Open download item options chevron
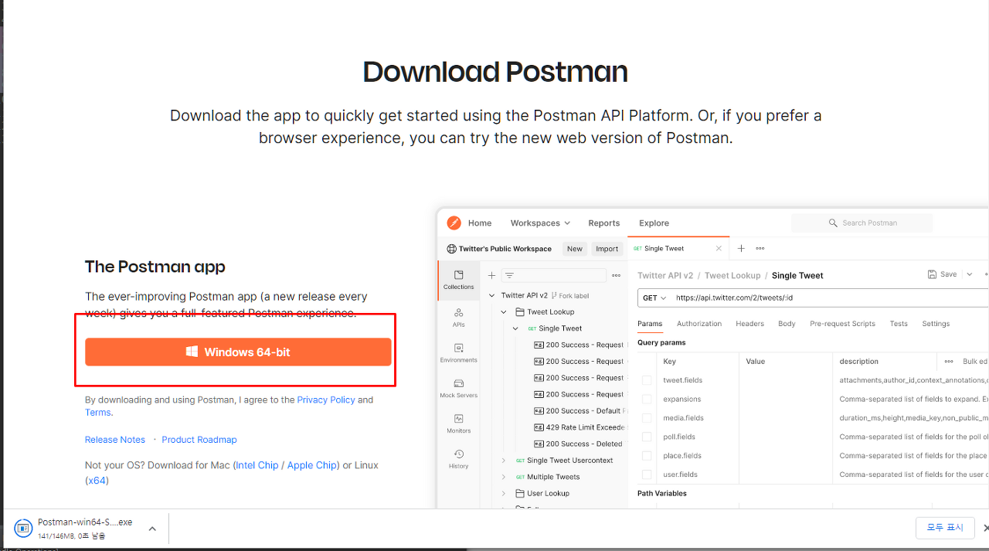Screen dimensions: 989x551 pos(152,529)
